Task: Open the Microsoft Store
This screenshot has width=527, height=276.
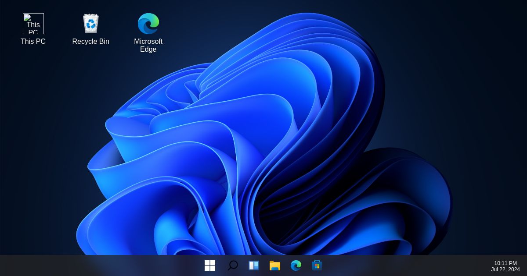Action: [x=317, y=265]
